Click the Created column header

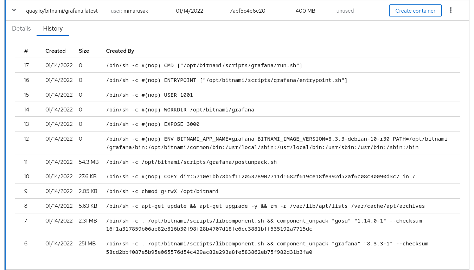click(x=55, y=51)
